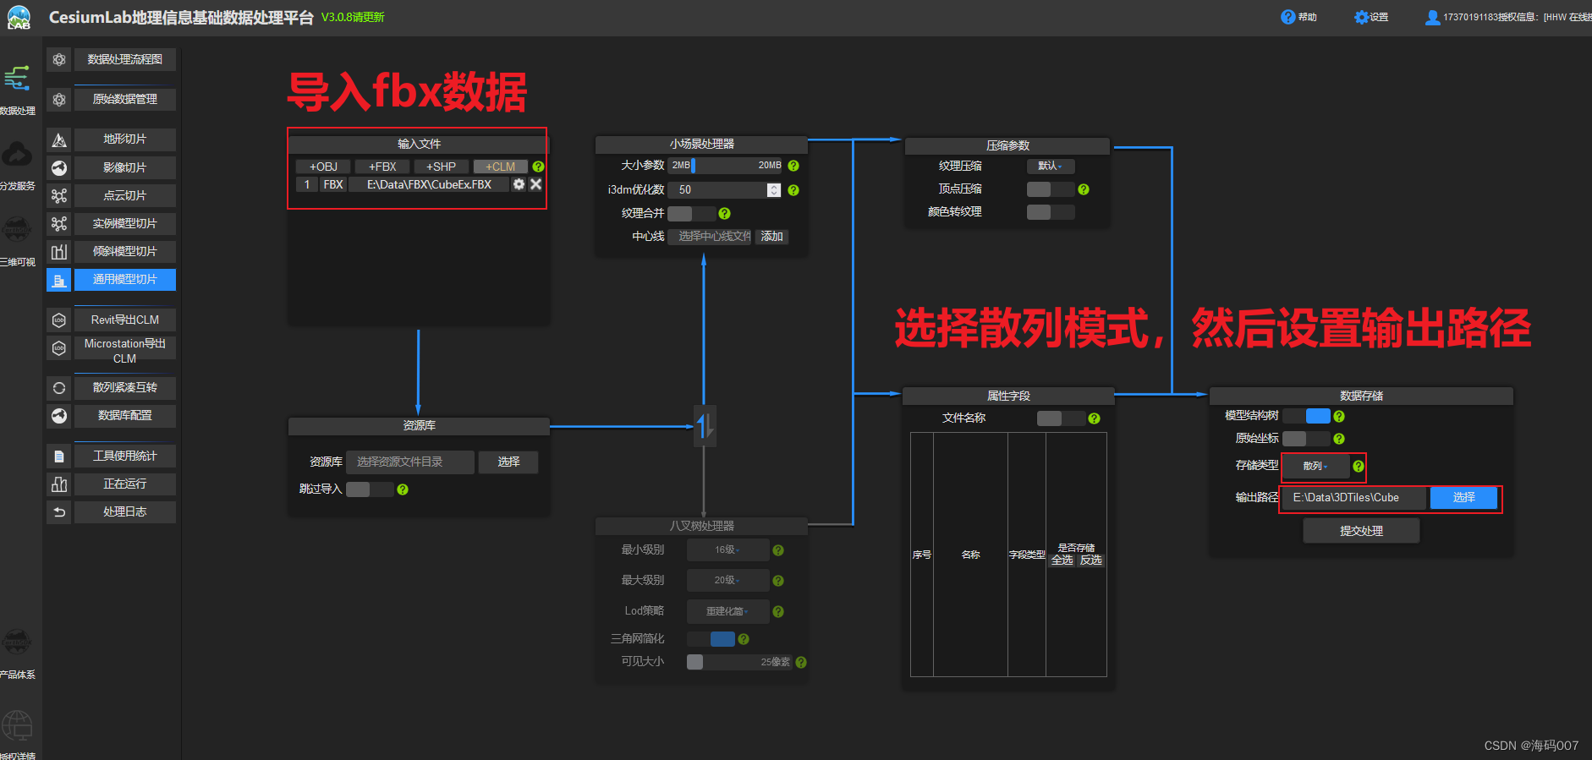Click the point cloud icon beside 点云切片
Screen dimensions: 1592x760
59,195
